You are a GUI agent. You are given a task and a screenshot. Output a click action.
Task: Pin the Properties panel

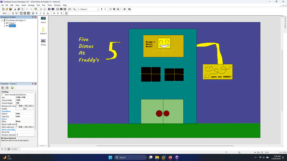33,84
